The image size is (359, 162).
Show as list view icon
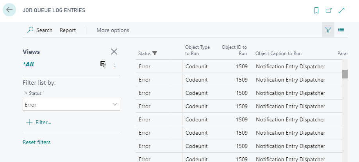[x=341, y=30]
